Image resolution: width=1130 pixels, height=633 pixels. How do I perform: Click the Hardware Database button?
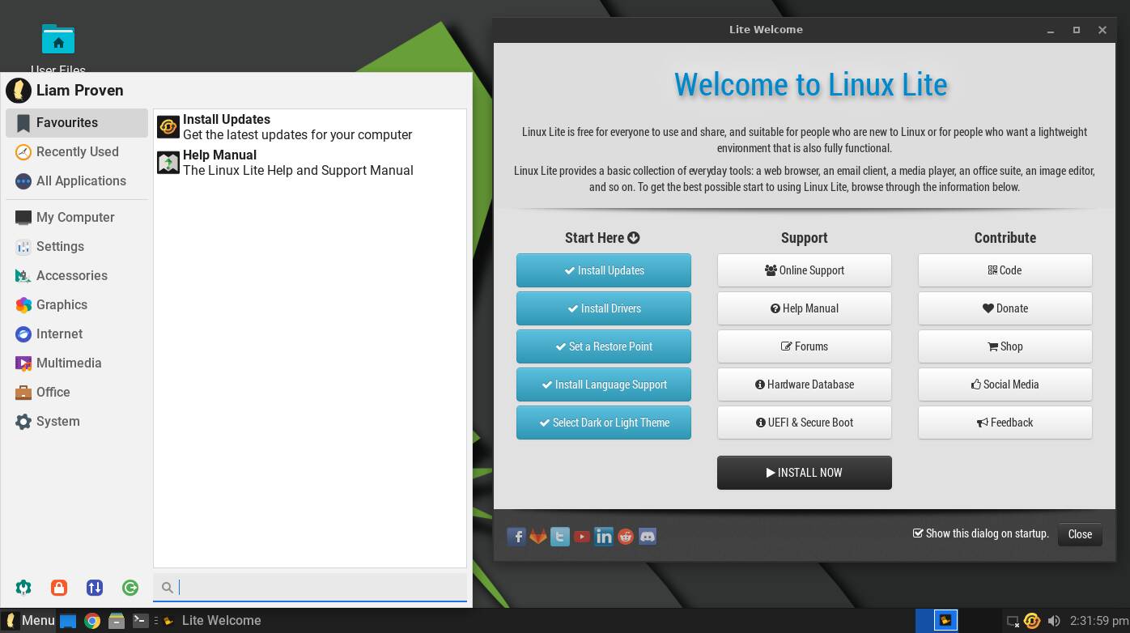(x=805, y=384)
